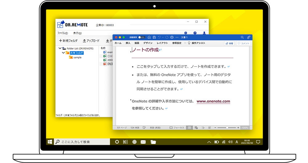Viewport: 308px width, 163px height.
Task: Print the document using the printer icon
Action: point(172,37)
